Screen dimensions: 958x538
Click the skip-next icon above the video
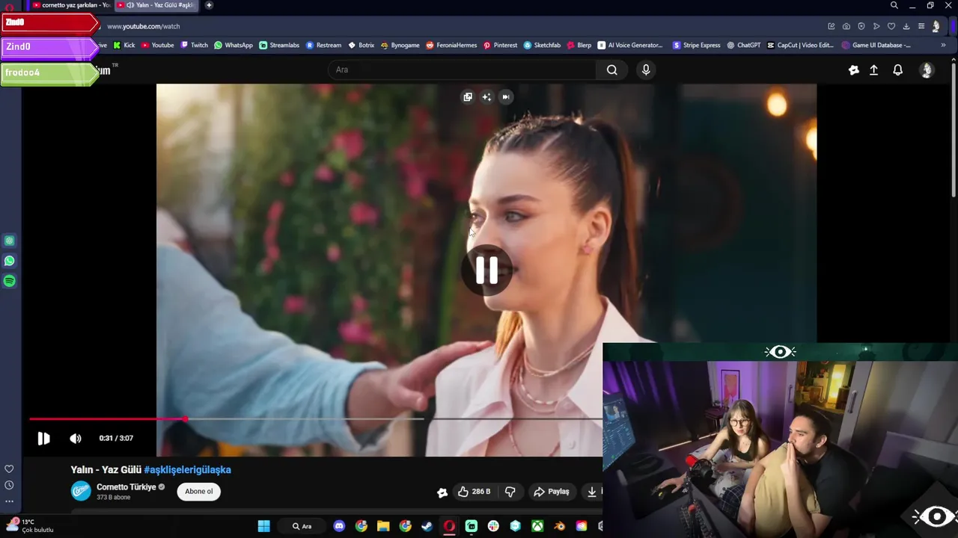(x=506, y=97)
